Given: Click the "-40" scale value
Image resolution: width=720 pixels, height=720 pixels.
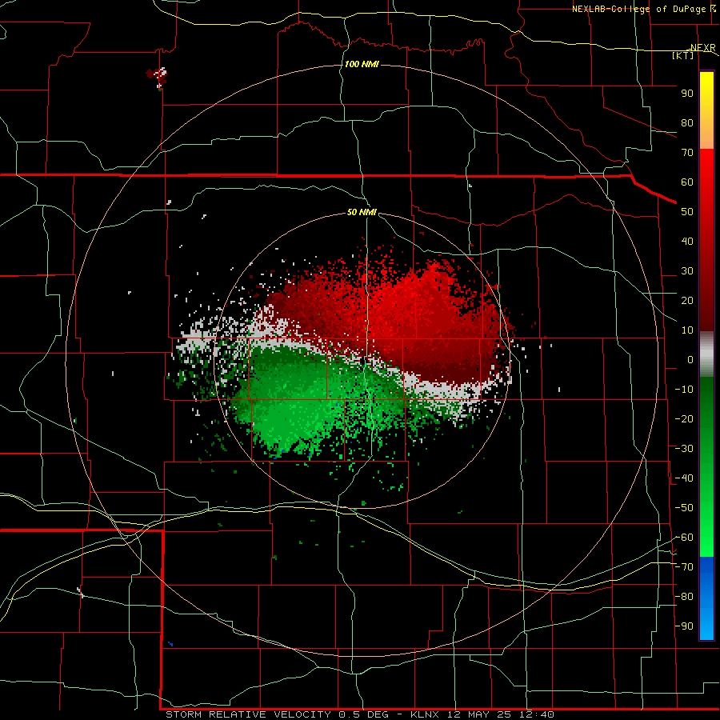Looking at the screenshot, I should point(684,478).
